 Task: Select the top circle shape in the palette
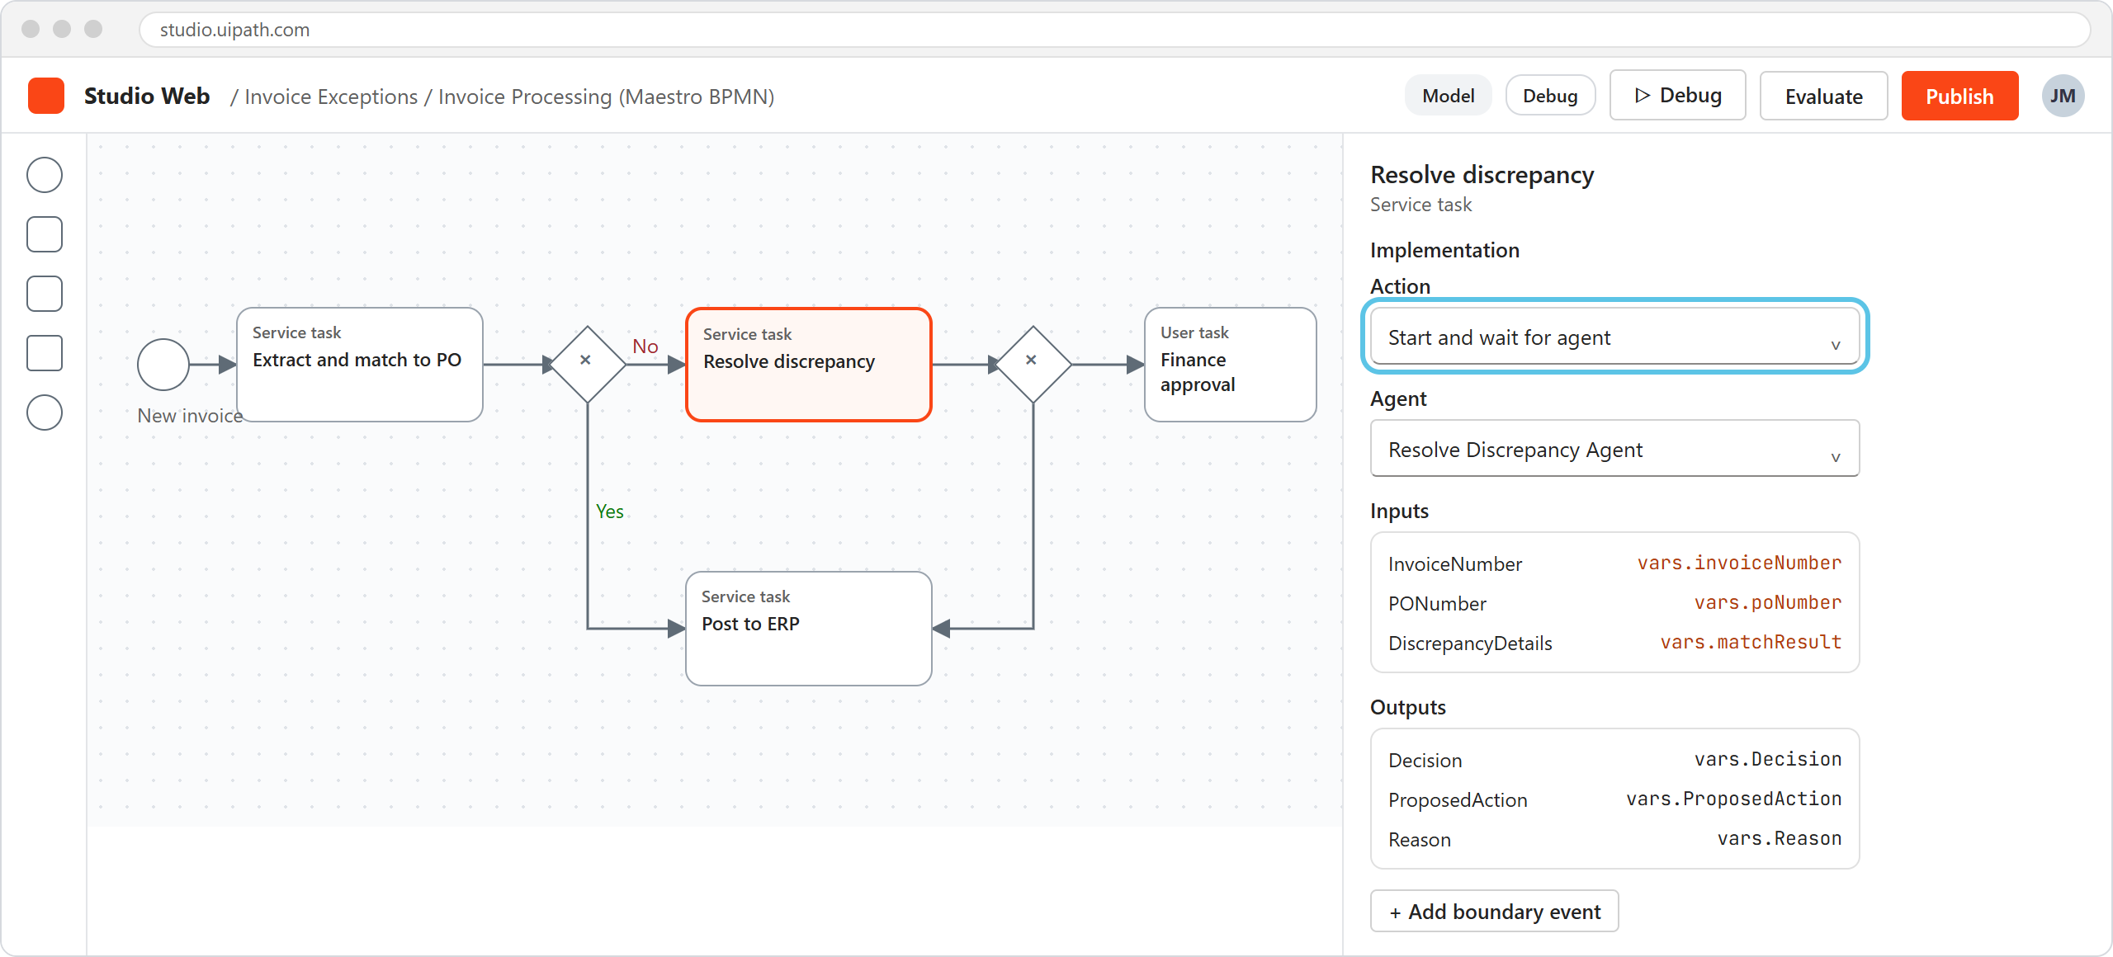(45, 175)
